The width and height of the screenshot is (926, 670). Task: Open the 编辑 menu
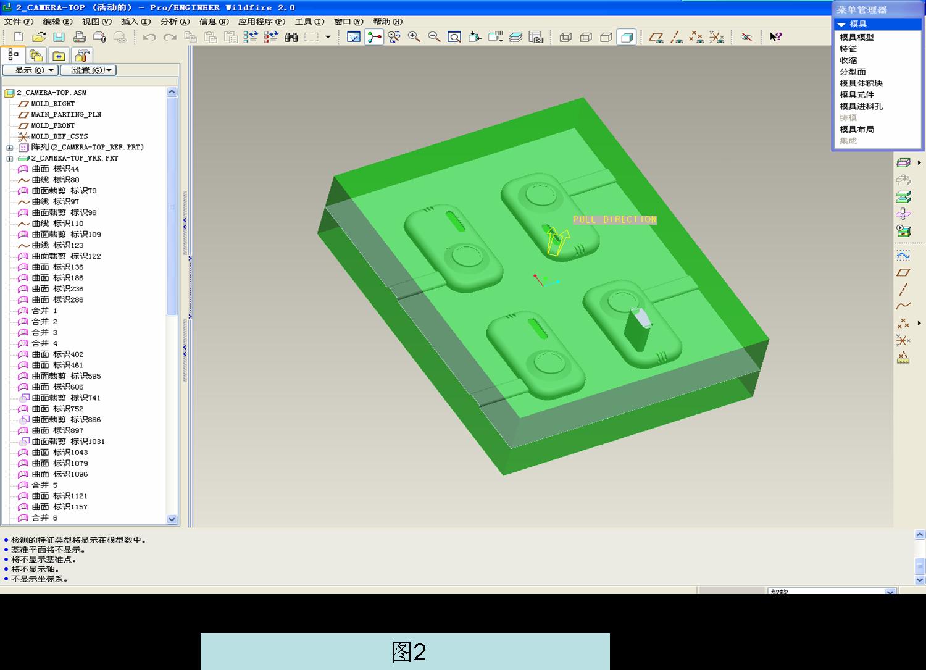coord(58,22)
